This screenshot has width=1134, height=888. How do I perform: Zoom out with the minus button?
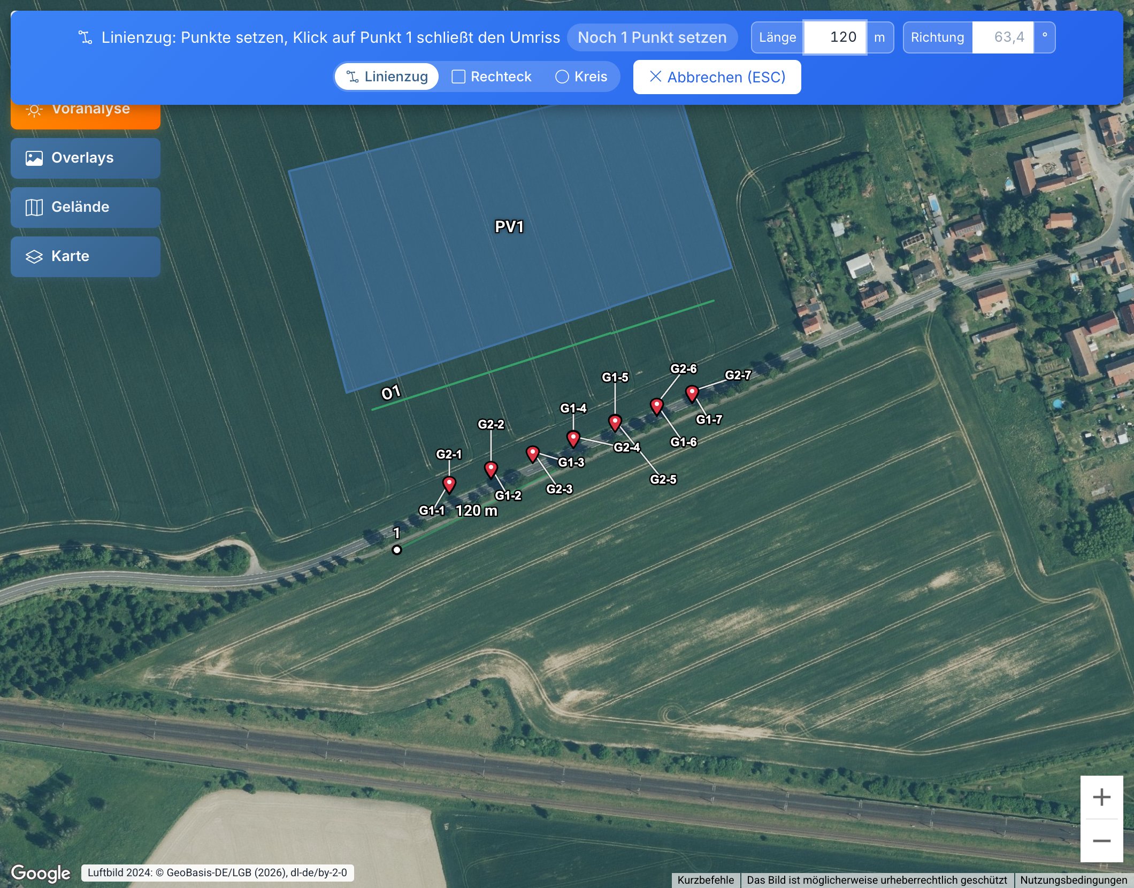pos(1101,841)
